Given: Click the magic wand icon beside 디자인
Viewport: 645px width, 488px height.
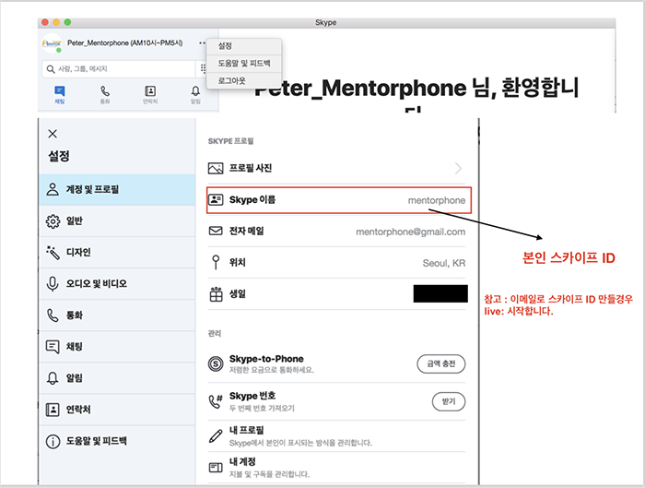Looking at the screenshot, I should click(x=53, y=253).
